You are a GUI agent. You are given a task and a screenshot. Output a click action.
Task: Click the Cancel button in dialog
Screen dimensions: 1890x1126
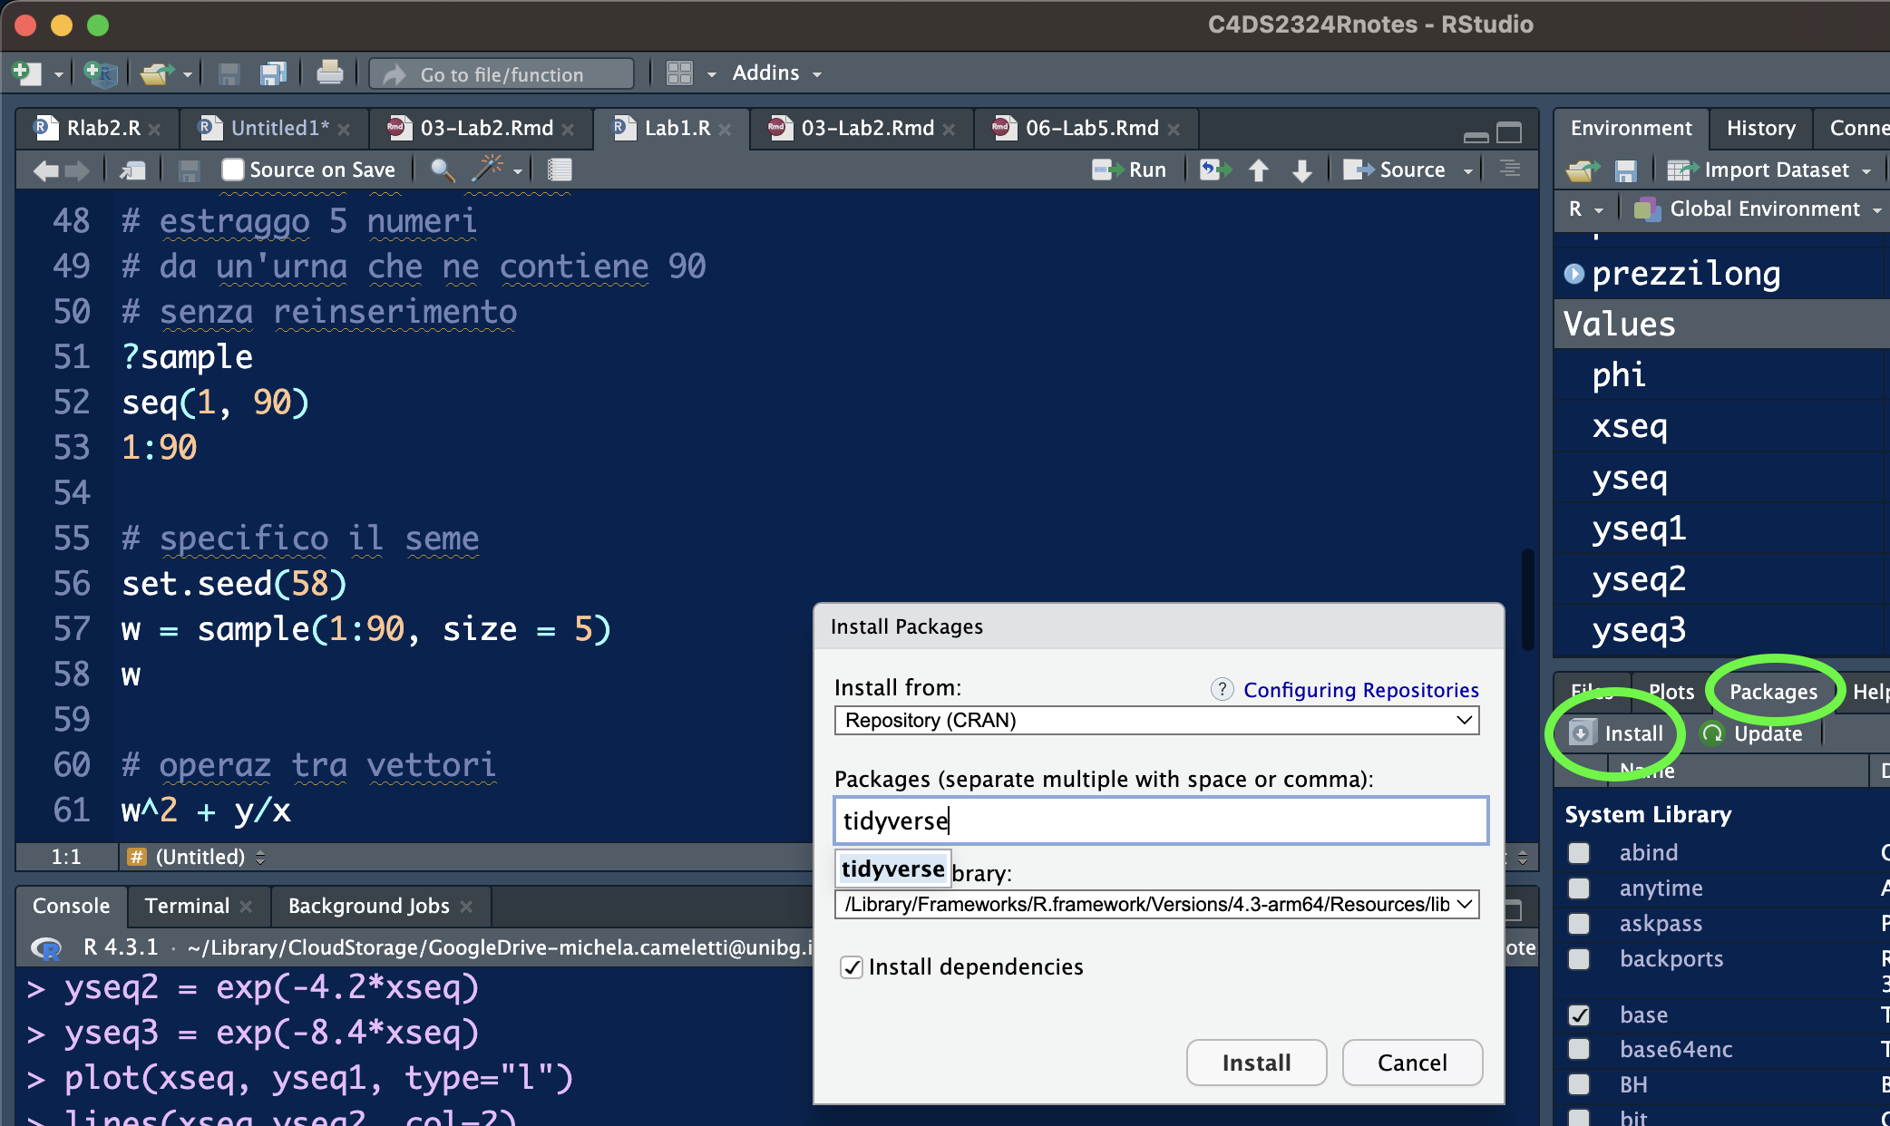tap(1412, 1063)
